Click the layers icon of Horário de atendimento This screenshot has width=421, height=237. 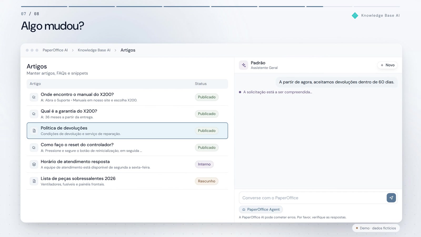tap(34, 164)
